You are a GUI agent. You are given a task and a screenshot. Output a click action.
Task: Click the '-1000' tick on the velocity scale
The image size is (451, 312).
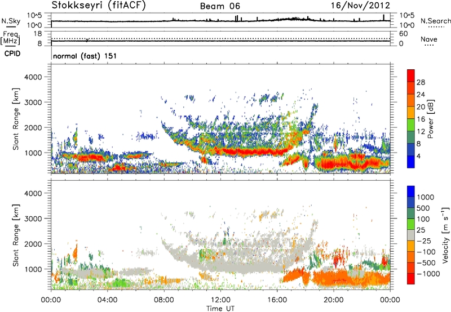(x=428, y=274)
